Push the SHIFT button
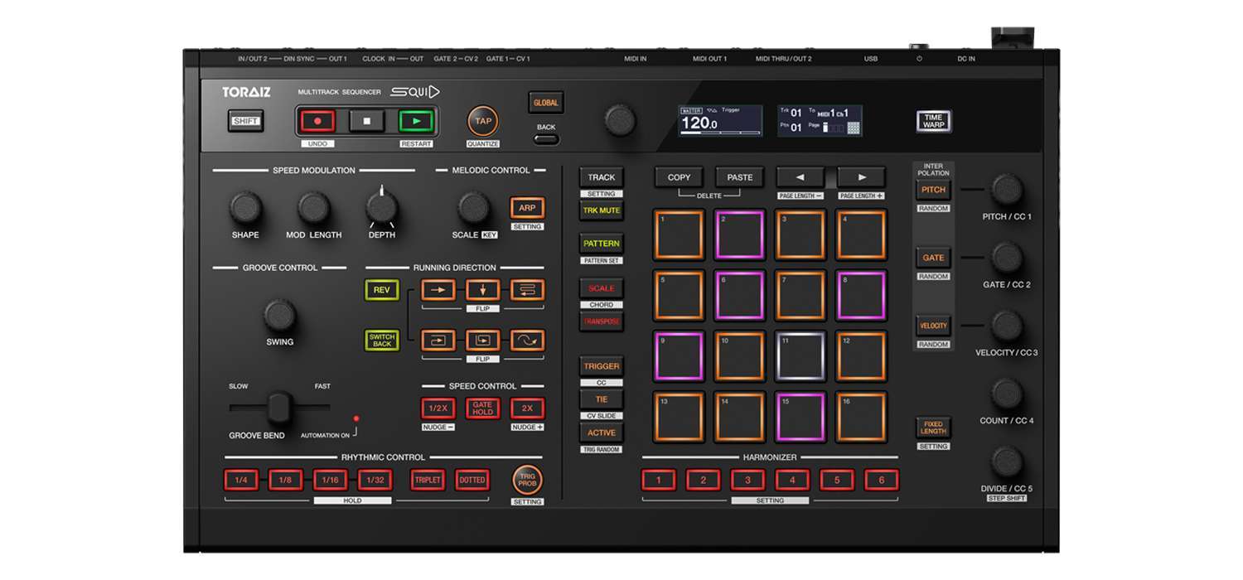 pyautogui.click(x=246, y=121)
